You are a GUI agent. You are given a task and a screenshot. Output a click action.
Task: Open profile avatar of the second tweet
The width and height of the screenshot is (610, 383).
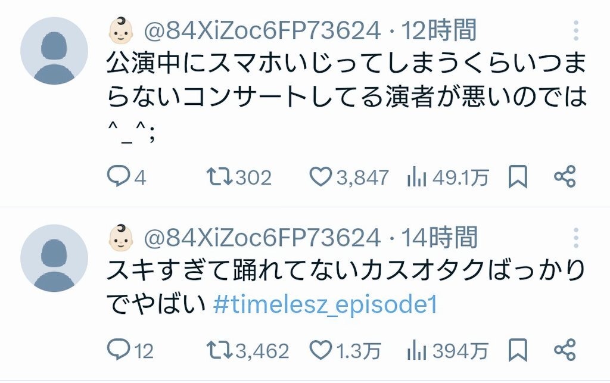coord(54,258)
